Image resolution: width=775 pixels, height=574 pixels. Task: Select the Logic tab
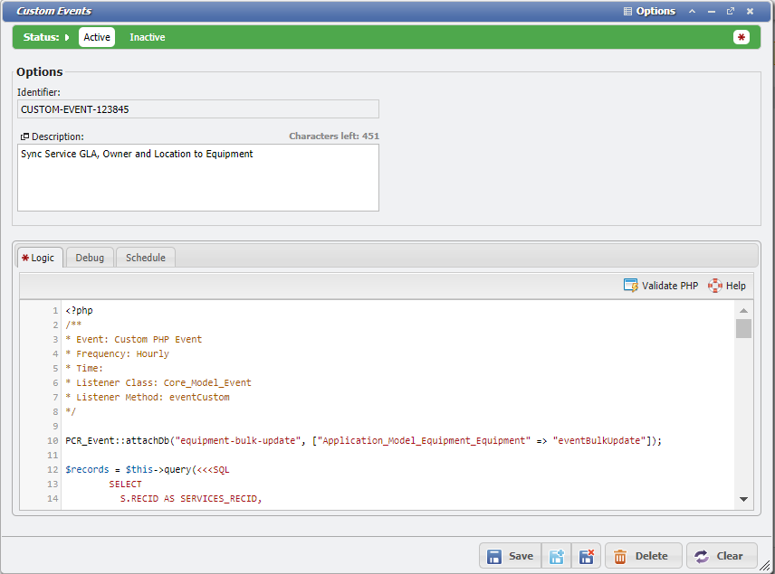(x=39, y=257)
